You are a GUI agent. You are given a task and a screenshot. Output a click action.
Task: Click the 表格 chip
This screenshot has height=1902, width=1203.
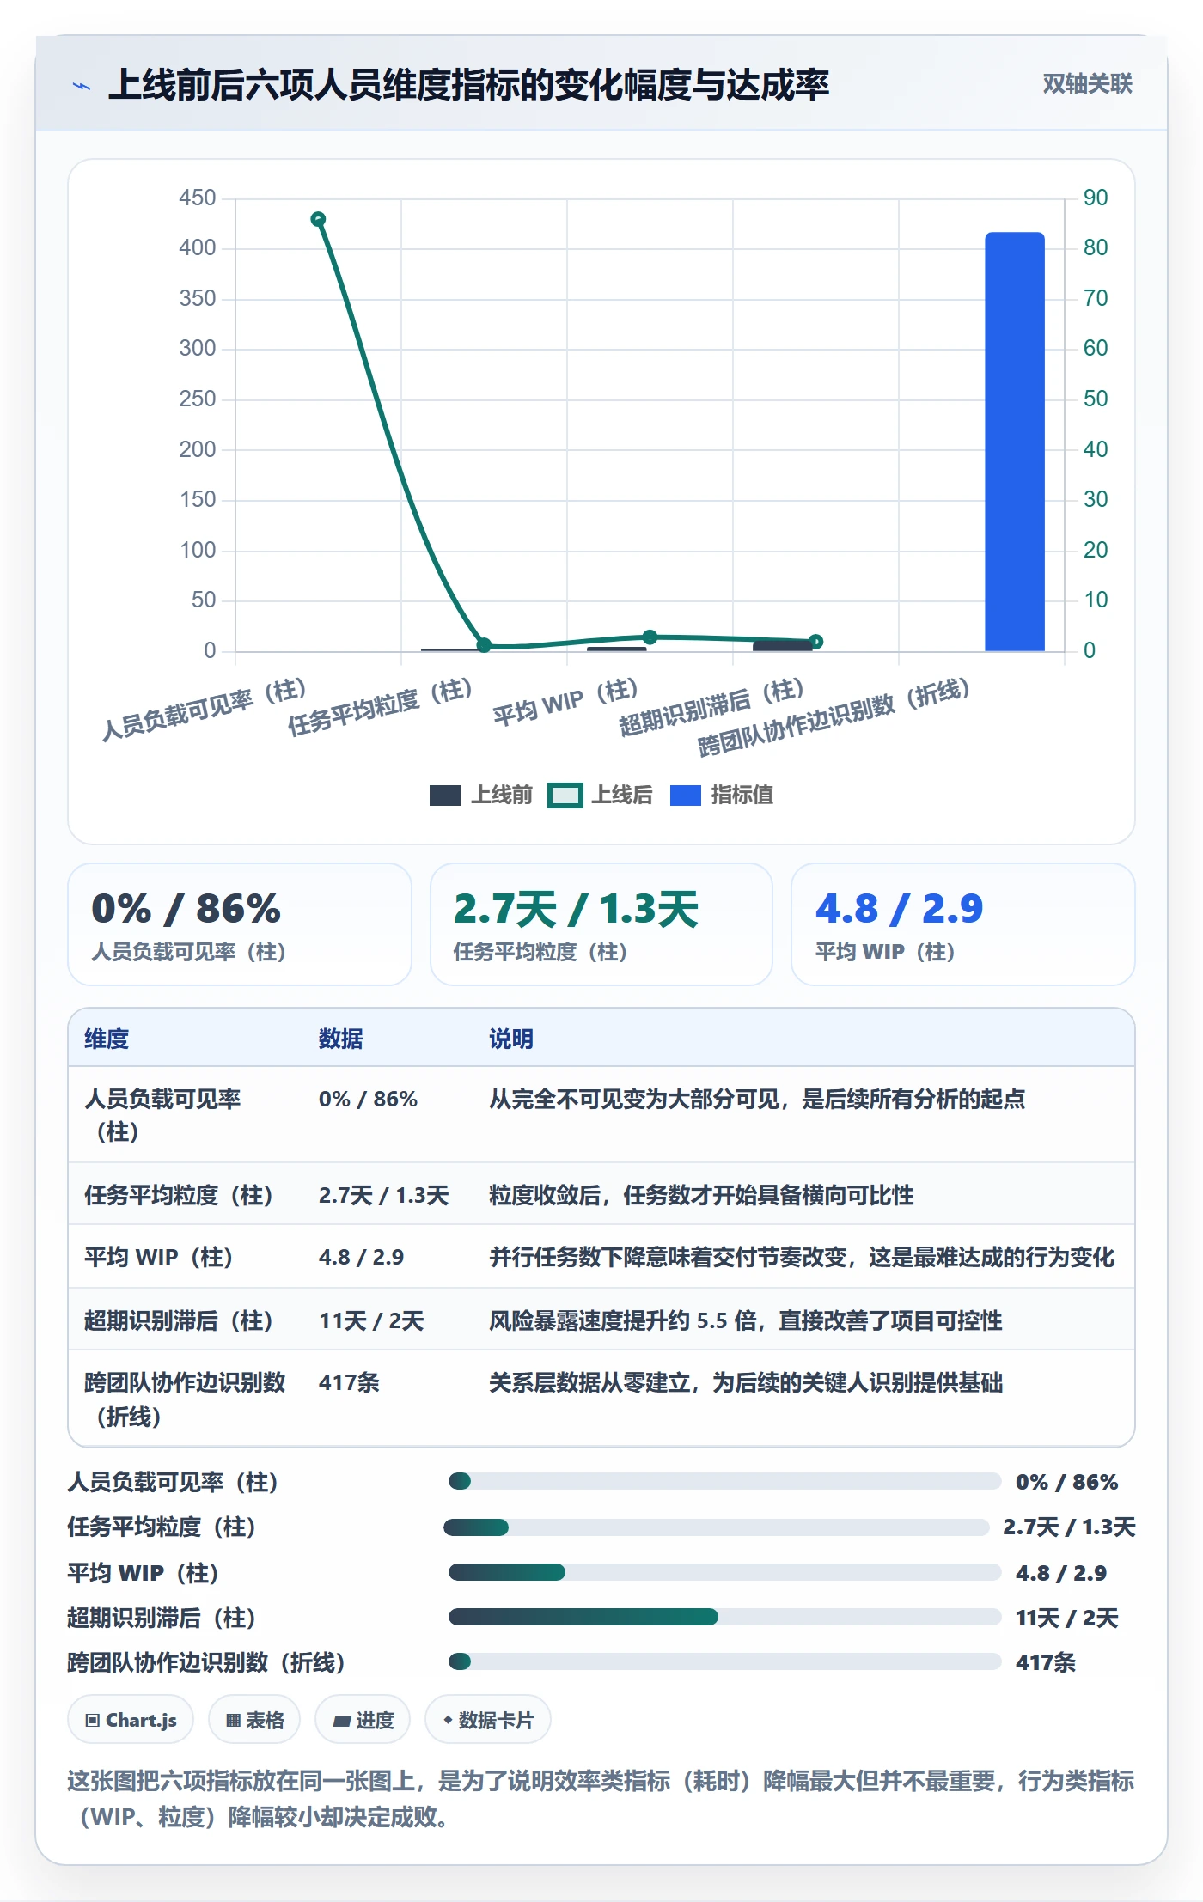(254, 1720)
